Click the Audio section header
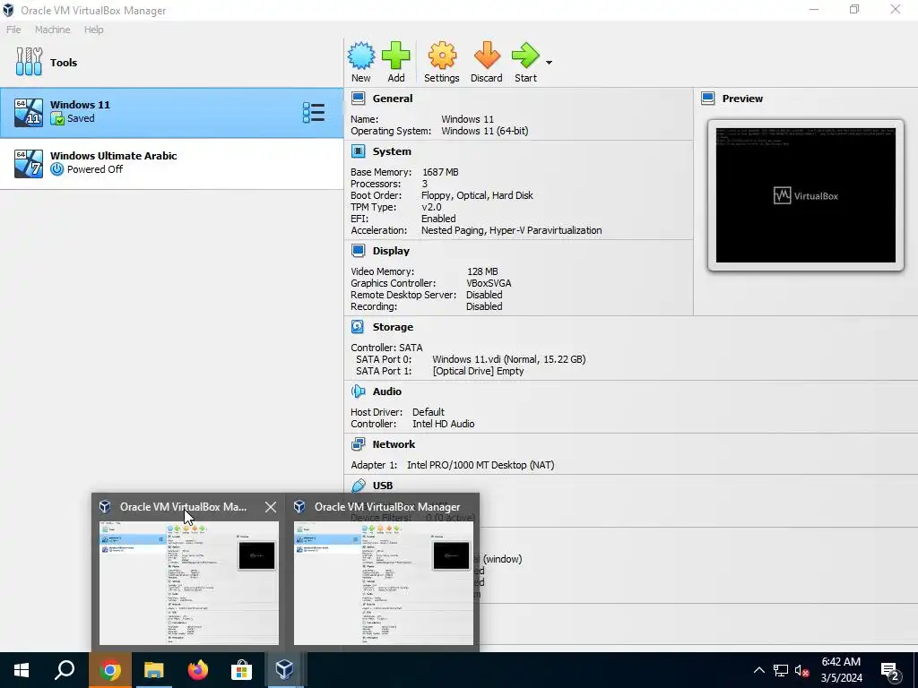 387,391
